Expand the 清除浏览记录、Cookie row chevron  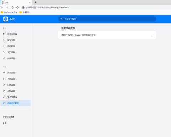pyautogui.click(x=152, y=35)
